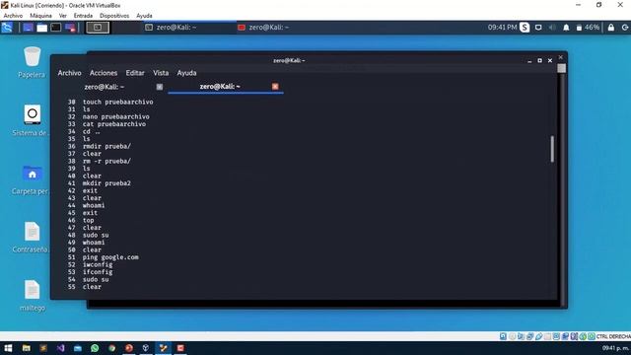631x355 pixels.
Task: Open VirtualBox Entrada menu
Action: pos(83,16)
